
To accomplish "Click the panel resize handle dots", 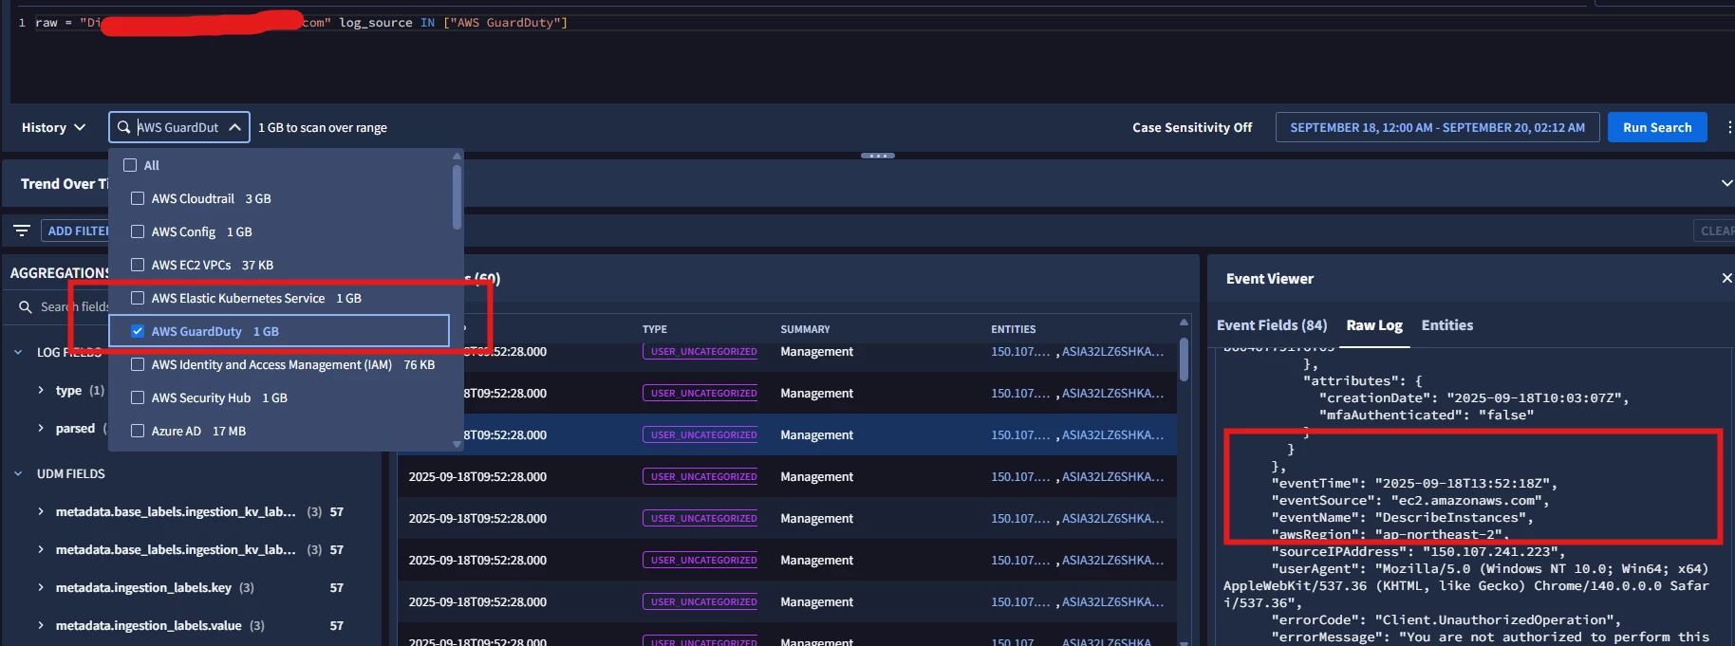I will (x=878, y=156).
